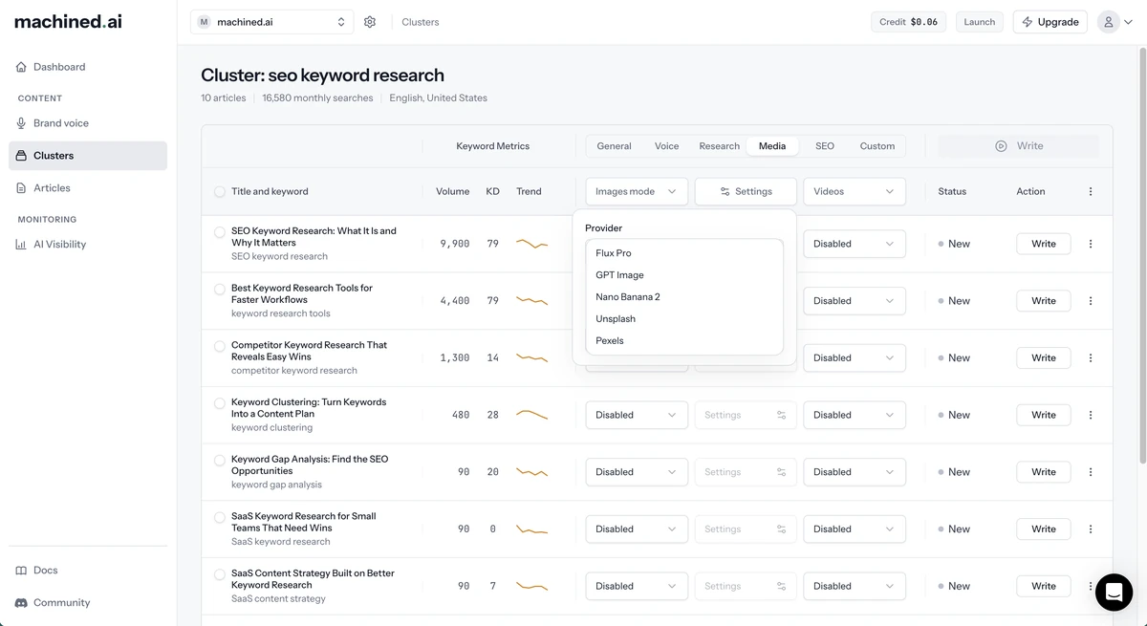Viewport: 1147px width, 626px height.
Task: Pick Nano Banana 2 provider
Action: point(684,297)
